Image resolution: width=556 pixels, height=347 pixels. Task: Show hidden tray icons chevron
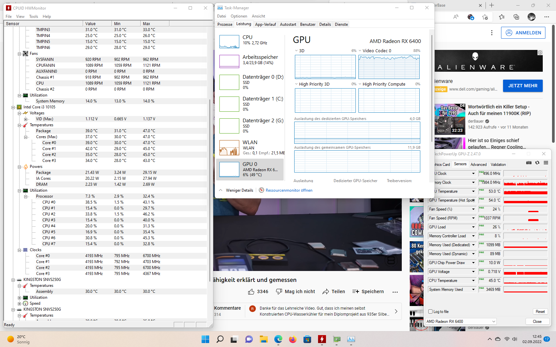490,339
